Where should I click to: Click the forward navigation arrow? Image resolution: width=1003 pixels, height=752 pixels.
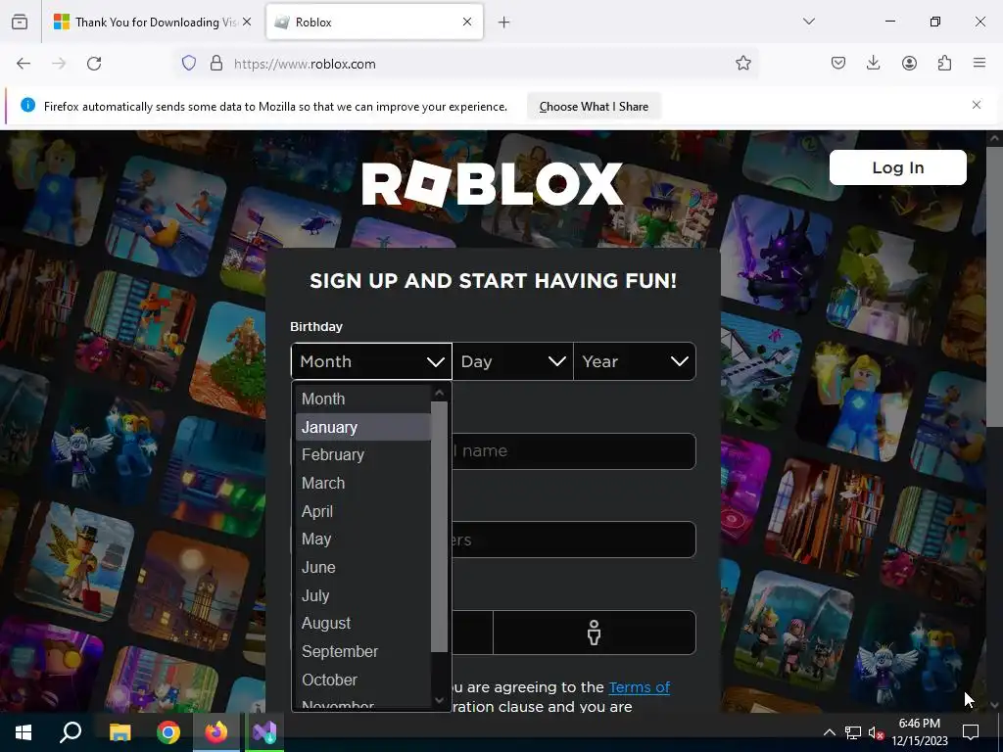pos(59,64)
